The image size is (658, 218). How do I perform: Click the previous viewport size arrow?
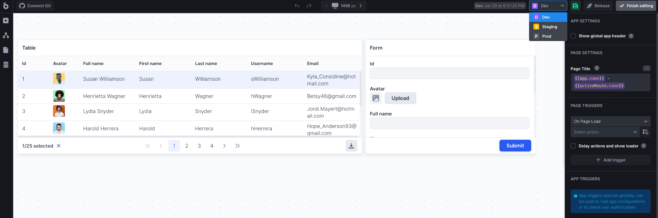click(x=326, y=6)
